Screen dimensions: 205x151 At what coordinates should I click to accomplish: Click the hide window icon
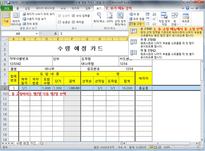147,19
